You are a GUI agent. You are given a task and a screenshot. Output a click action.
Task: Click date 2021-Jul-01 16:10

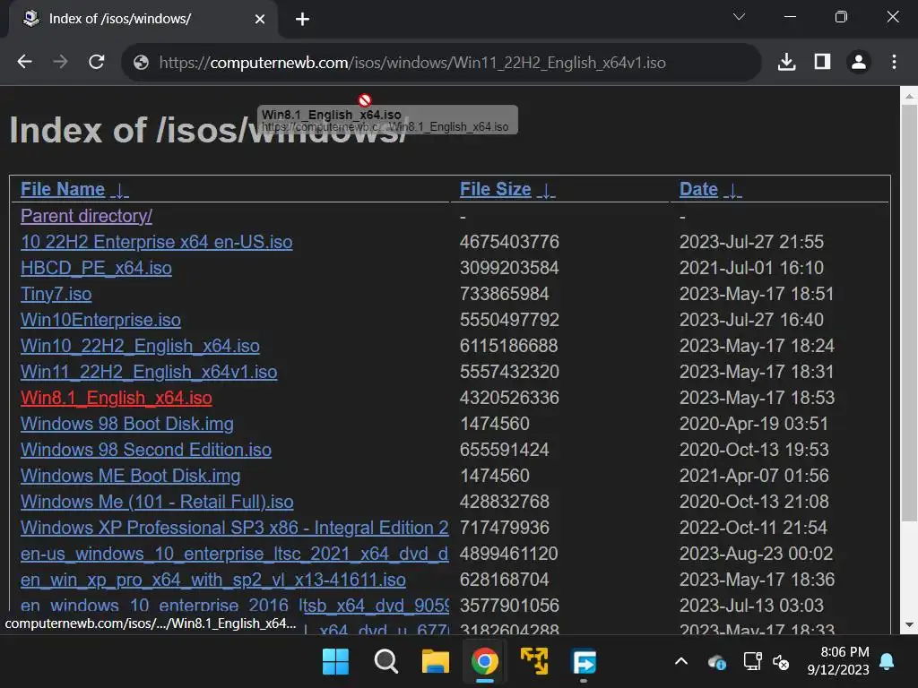[752, 268]
